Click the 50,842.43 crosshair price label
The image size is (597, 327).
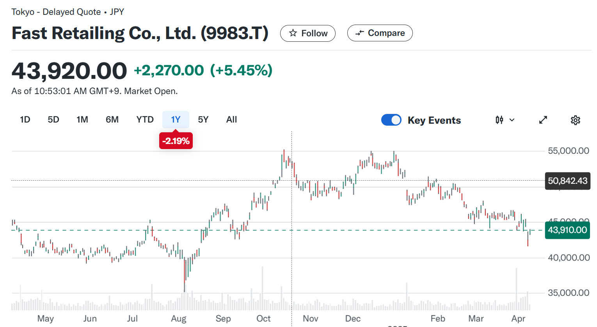(567, 181)
